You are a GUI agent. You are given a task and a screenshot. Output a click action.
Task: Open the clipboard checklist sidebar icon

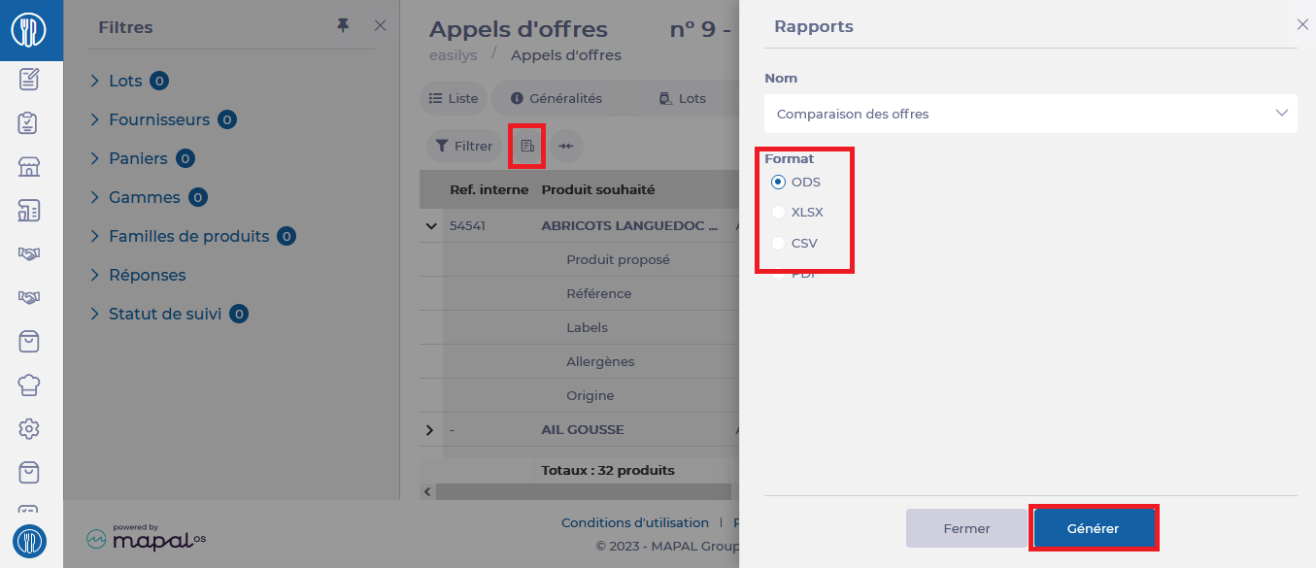(x=29, y=122)
